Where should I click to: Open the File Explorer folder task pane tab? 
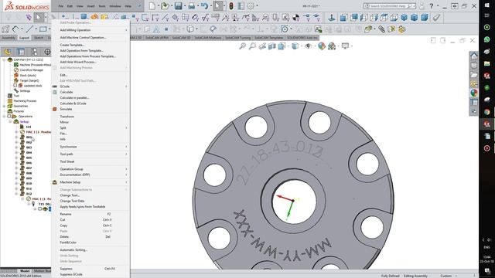474,75
